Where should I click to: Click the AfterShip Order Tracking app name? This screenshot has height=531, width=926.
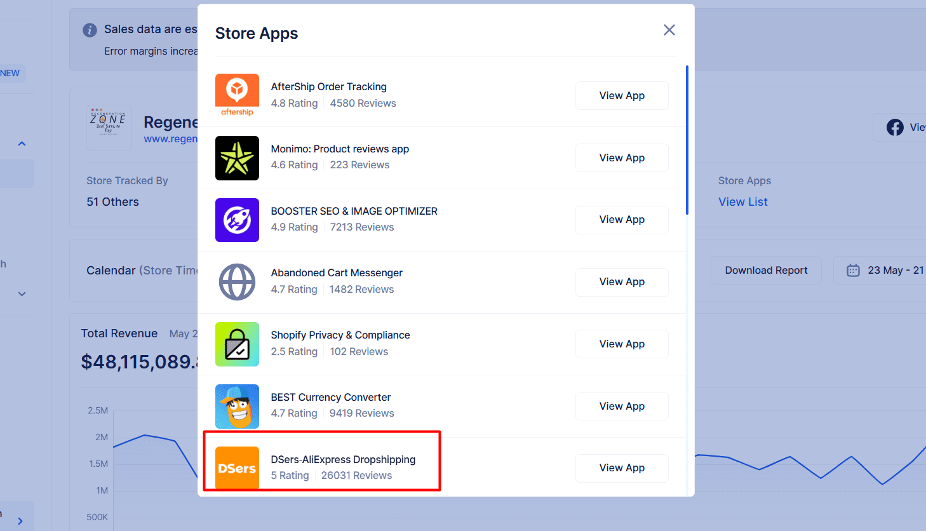pyautogui.click(x=328, y=87)
